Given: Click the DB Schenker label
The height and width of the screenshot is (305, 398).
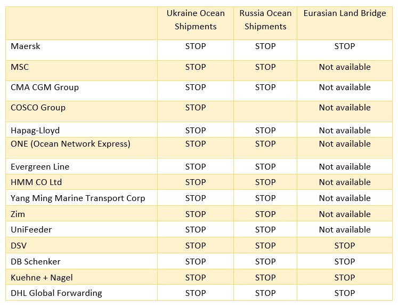Looking at the screenshot, I should [36, 262].
